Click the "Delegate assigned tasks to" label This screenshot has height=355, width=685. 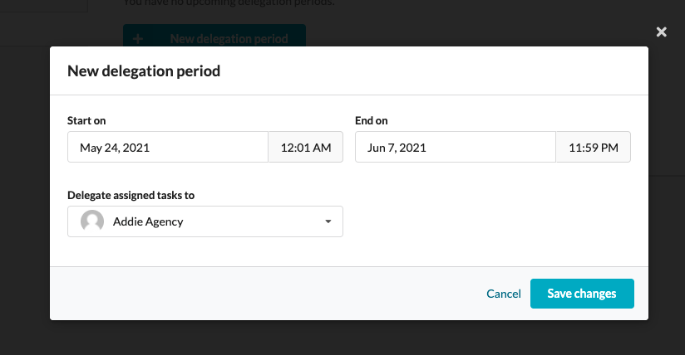point(131,195)
